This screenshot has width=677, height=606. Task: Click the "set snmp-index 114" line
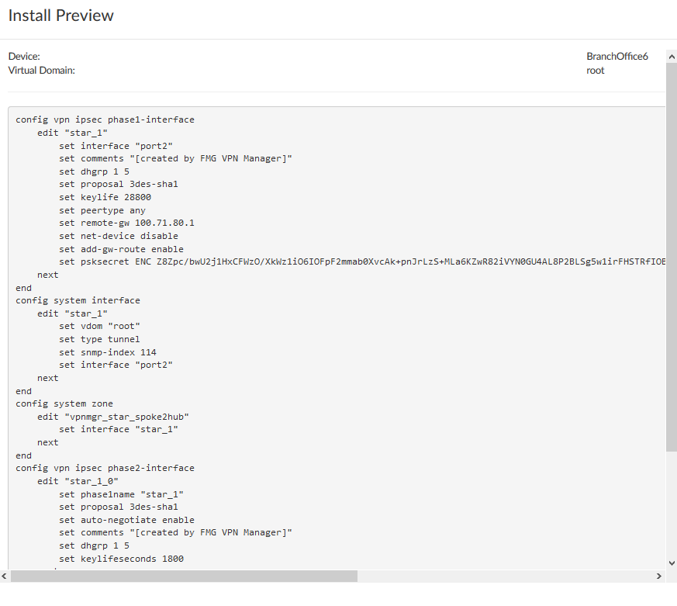click(107, 352)
